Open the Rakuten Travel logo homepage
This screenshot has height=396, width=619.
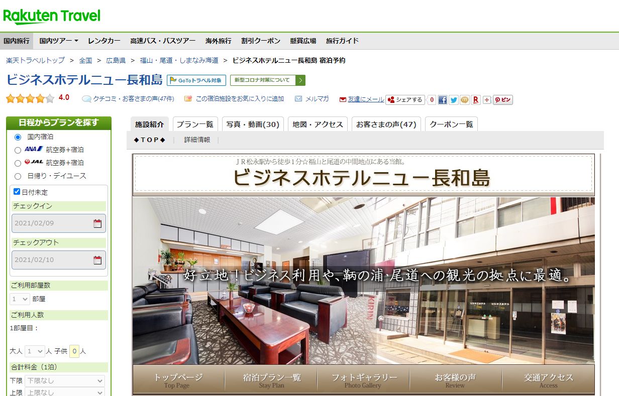pos(52,16)
